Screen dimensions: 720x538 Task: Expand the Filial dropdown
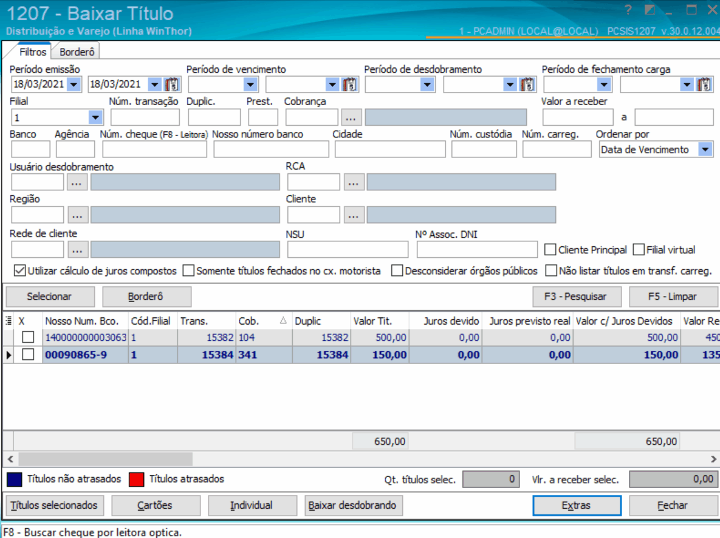95,117
